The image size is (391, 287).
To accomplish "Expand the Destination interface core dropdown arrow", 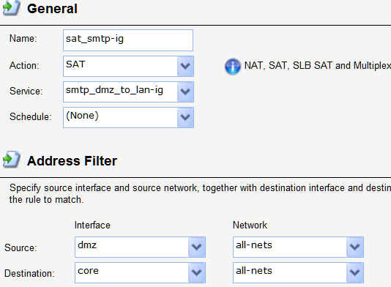I will [197, 272].
